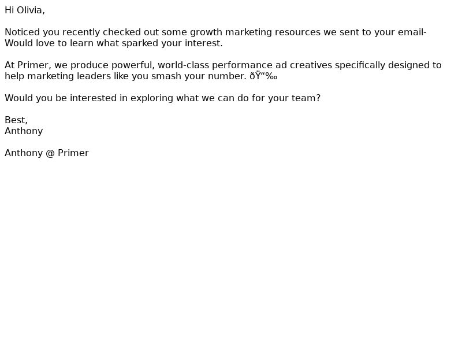The height and width of the screenshot is (347, 462).
Task: Click the phrase 'smash your number.'
Action: 199,76
